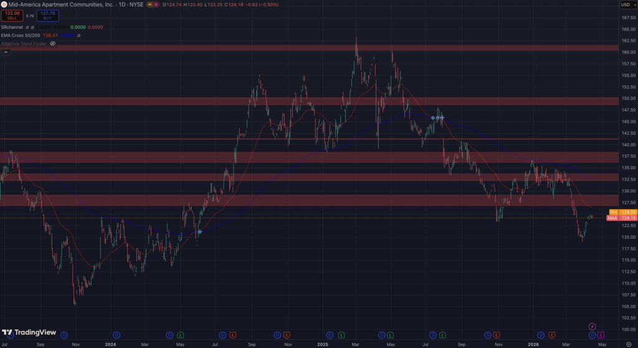Click the dividend marker right of 2026 label
The width and height of the screenshot is (638, 348).
[x=541, y=335]
